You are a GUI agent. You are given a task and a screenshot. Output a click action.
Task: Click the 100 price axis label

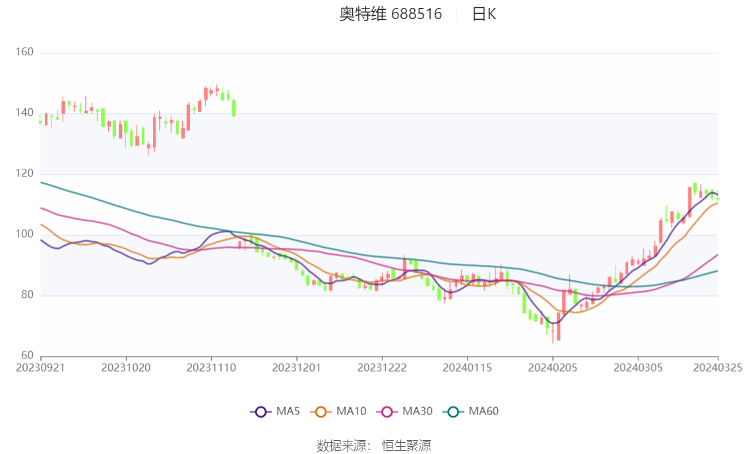point(24,234)
